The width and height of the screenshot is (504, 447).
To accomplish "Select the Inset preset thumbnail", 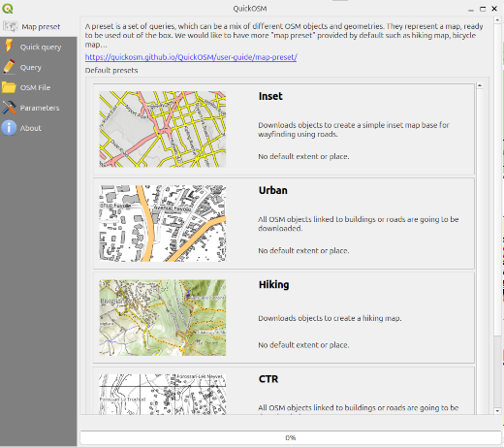I will point(163,129).
